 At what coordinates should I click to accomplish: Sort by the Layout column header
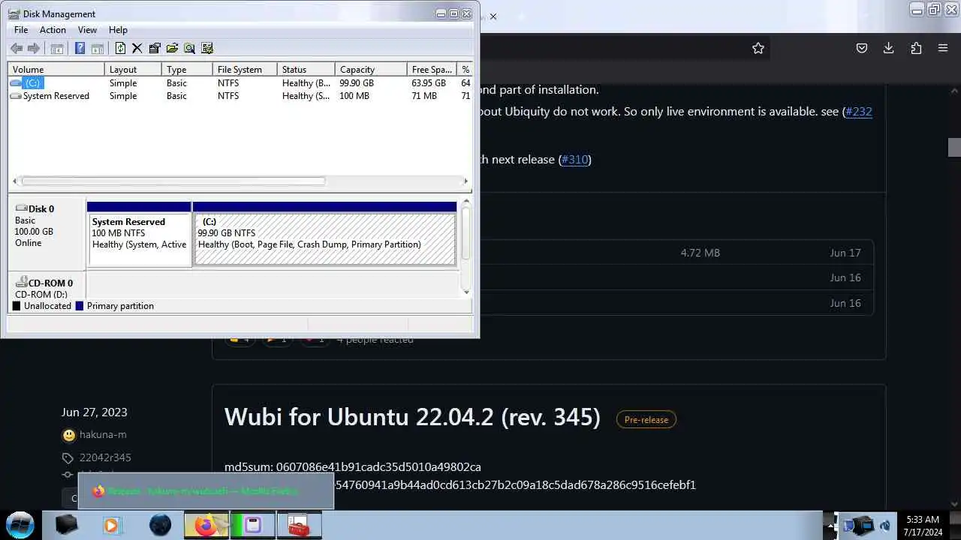[x=133, y=69]
